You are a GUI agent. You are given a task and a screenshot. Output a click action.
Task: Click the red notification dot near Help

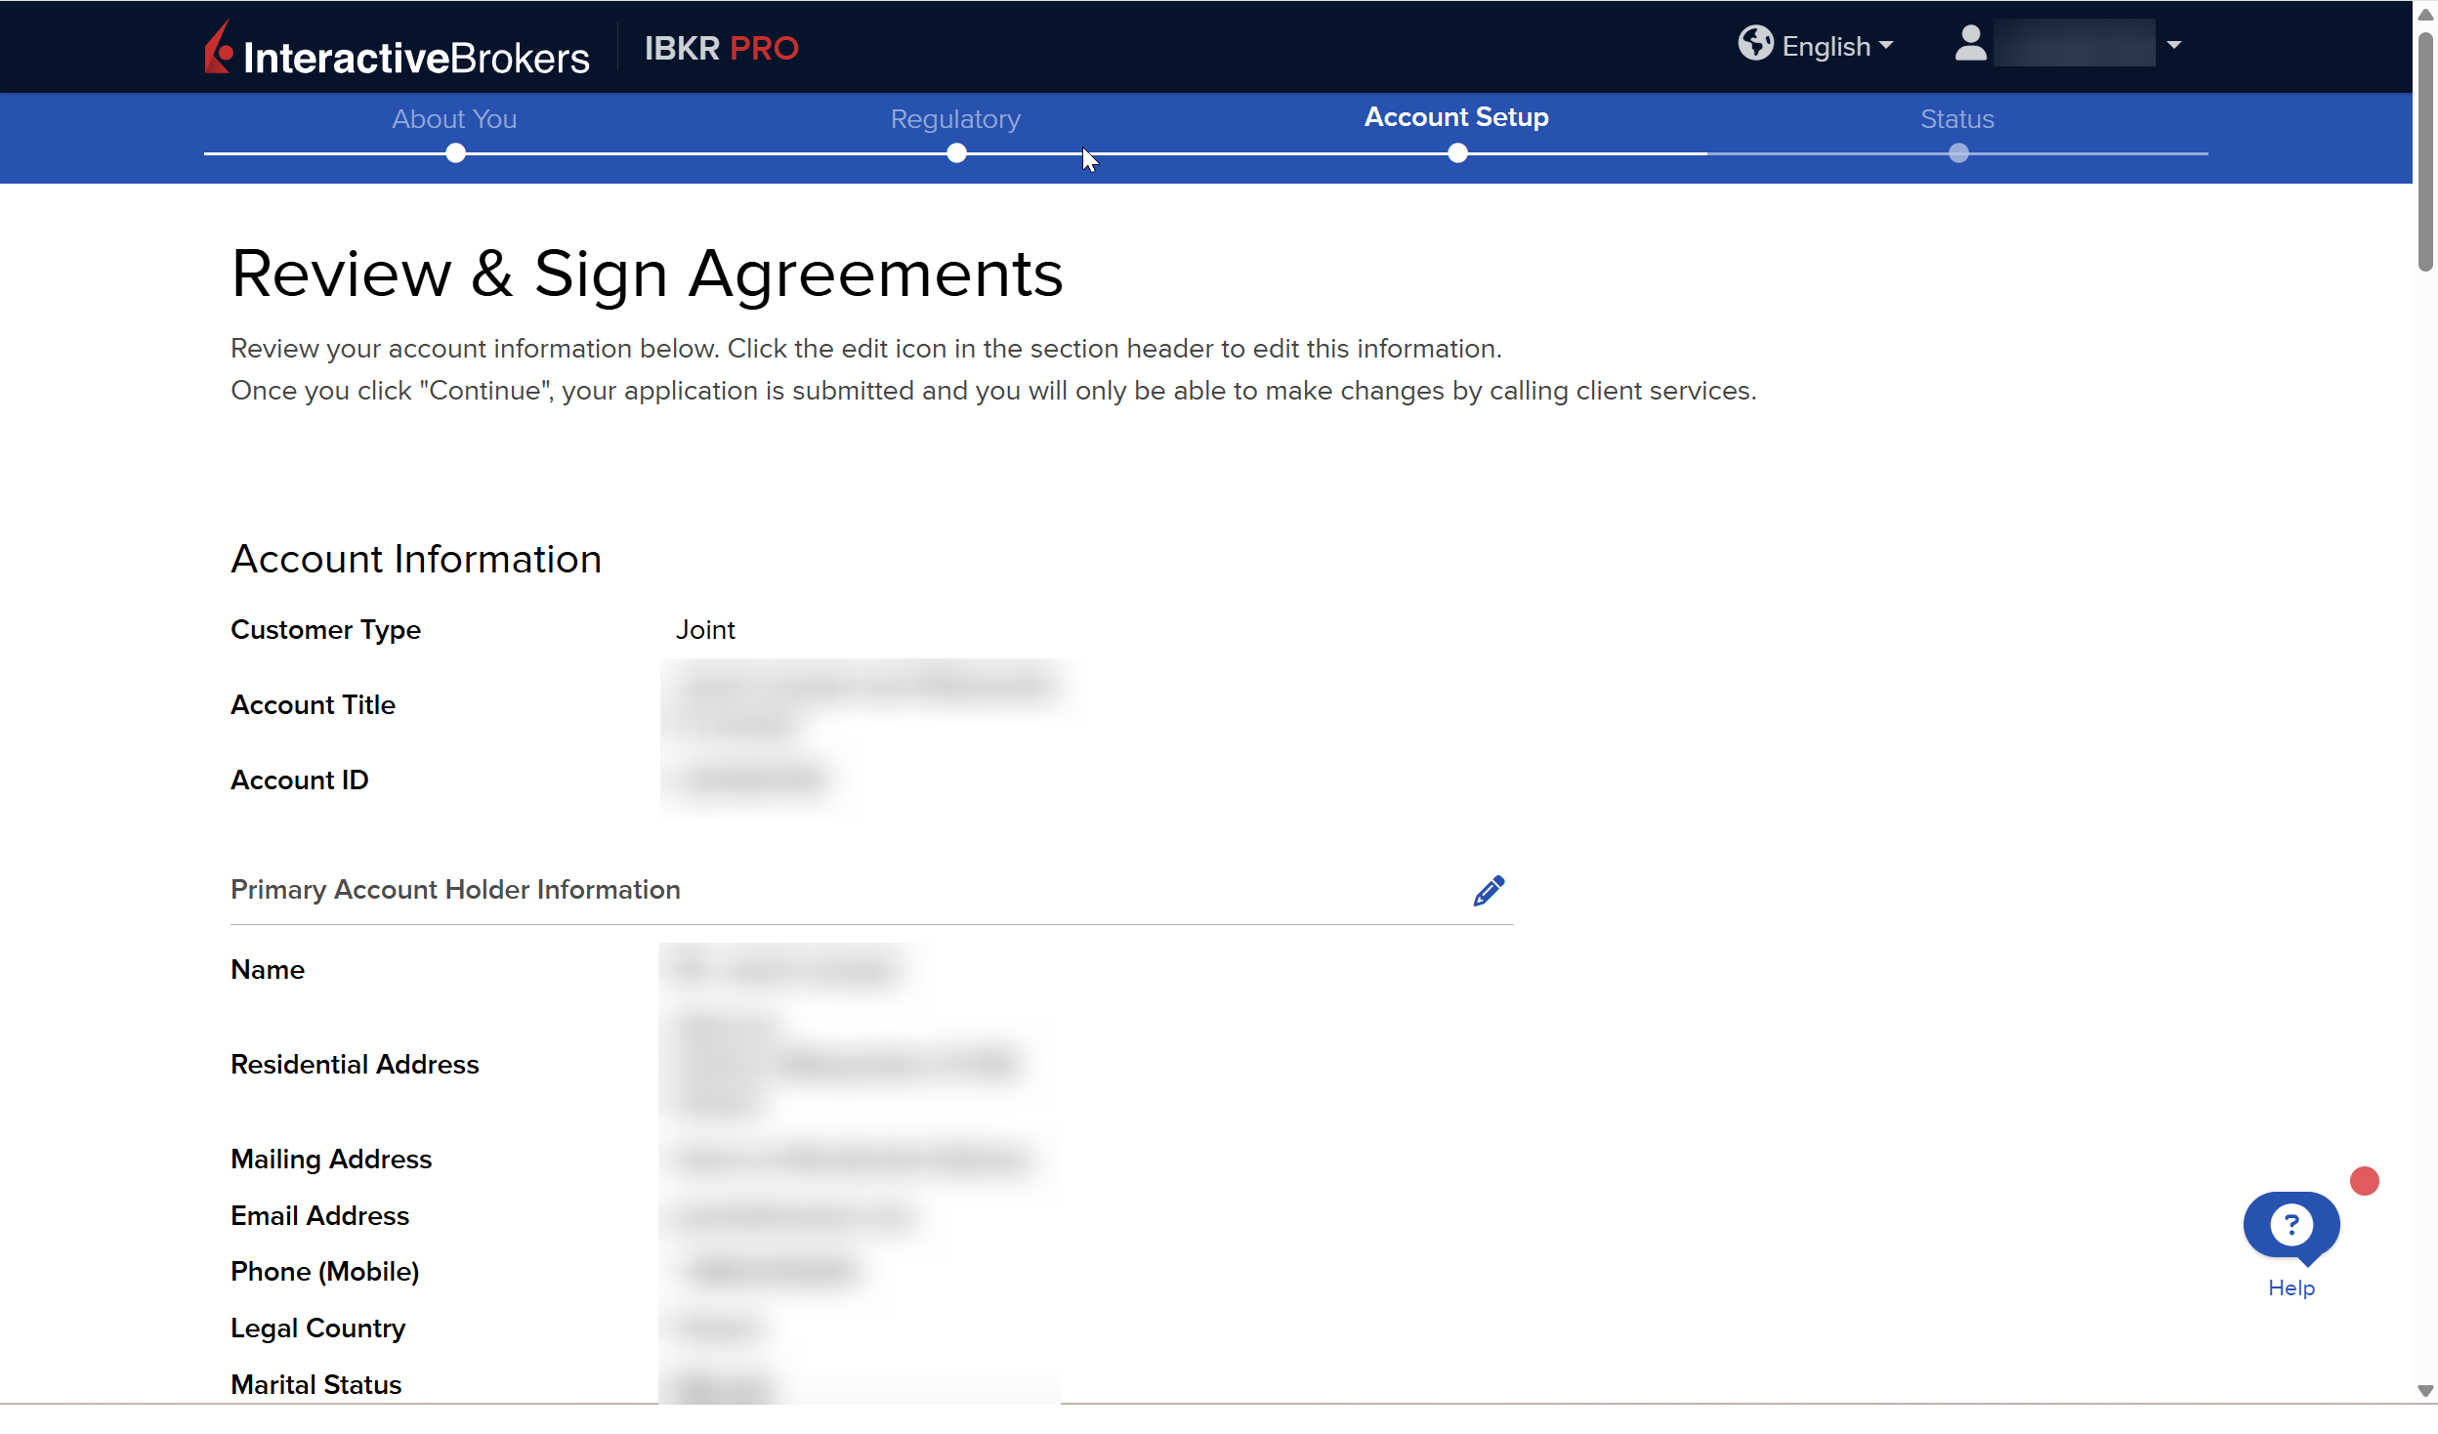point(2364,1181)
